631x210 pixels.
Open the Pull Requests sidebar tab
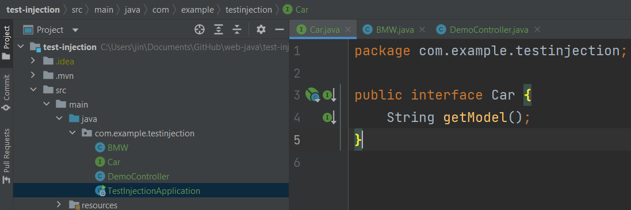pyautogui.click(x=6, y=156)
